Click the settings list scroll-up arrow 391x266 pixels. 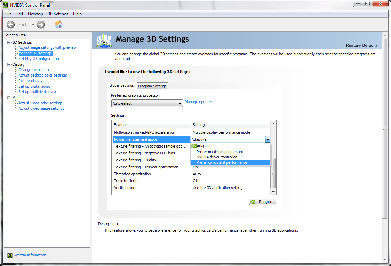(273, 124)
